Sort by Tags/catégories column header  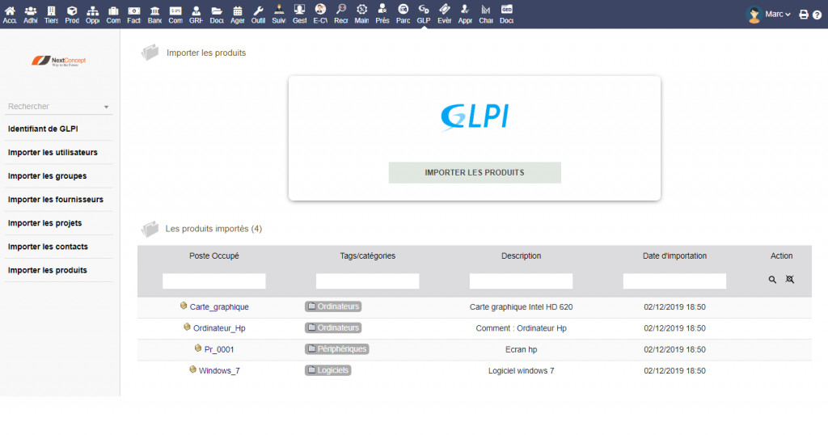368,256
